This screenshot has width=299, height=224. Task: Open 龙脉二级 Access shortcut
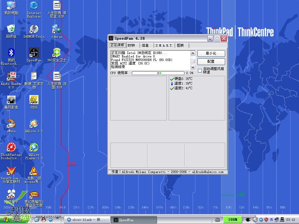(34, 175)
